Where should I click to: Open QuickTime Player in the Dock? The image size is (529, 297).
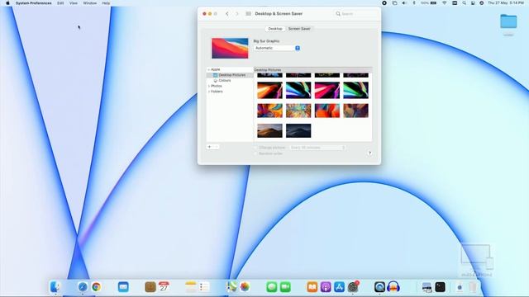pos(379,287)
